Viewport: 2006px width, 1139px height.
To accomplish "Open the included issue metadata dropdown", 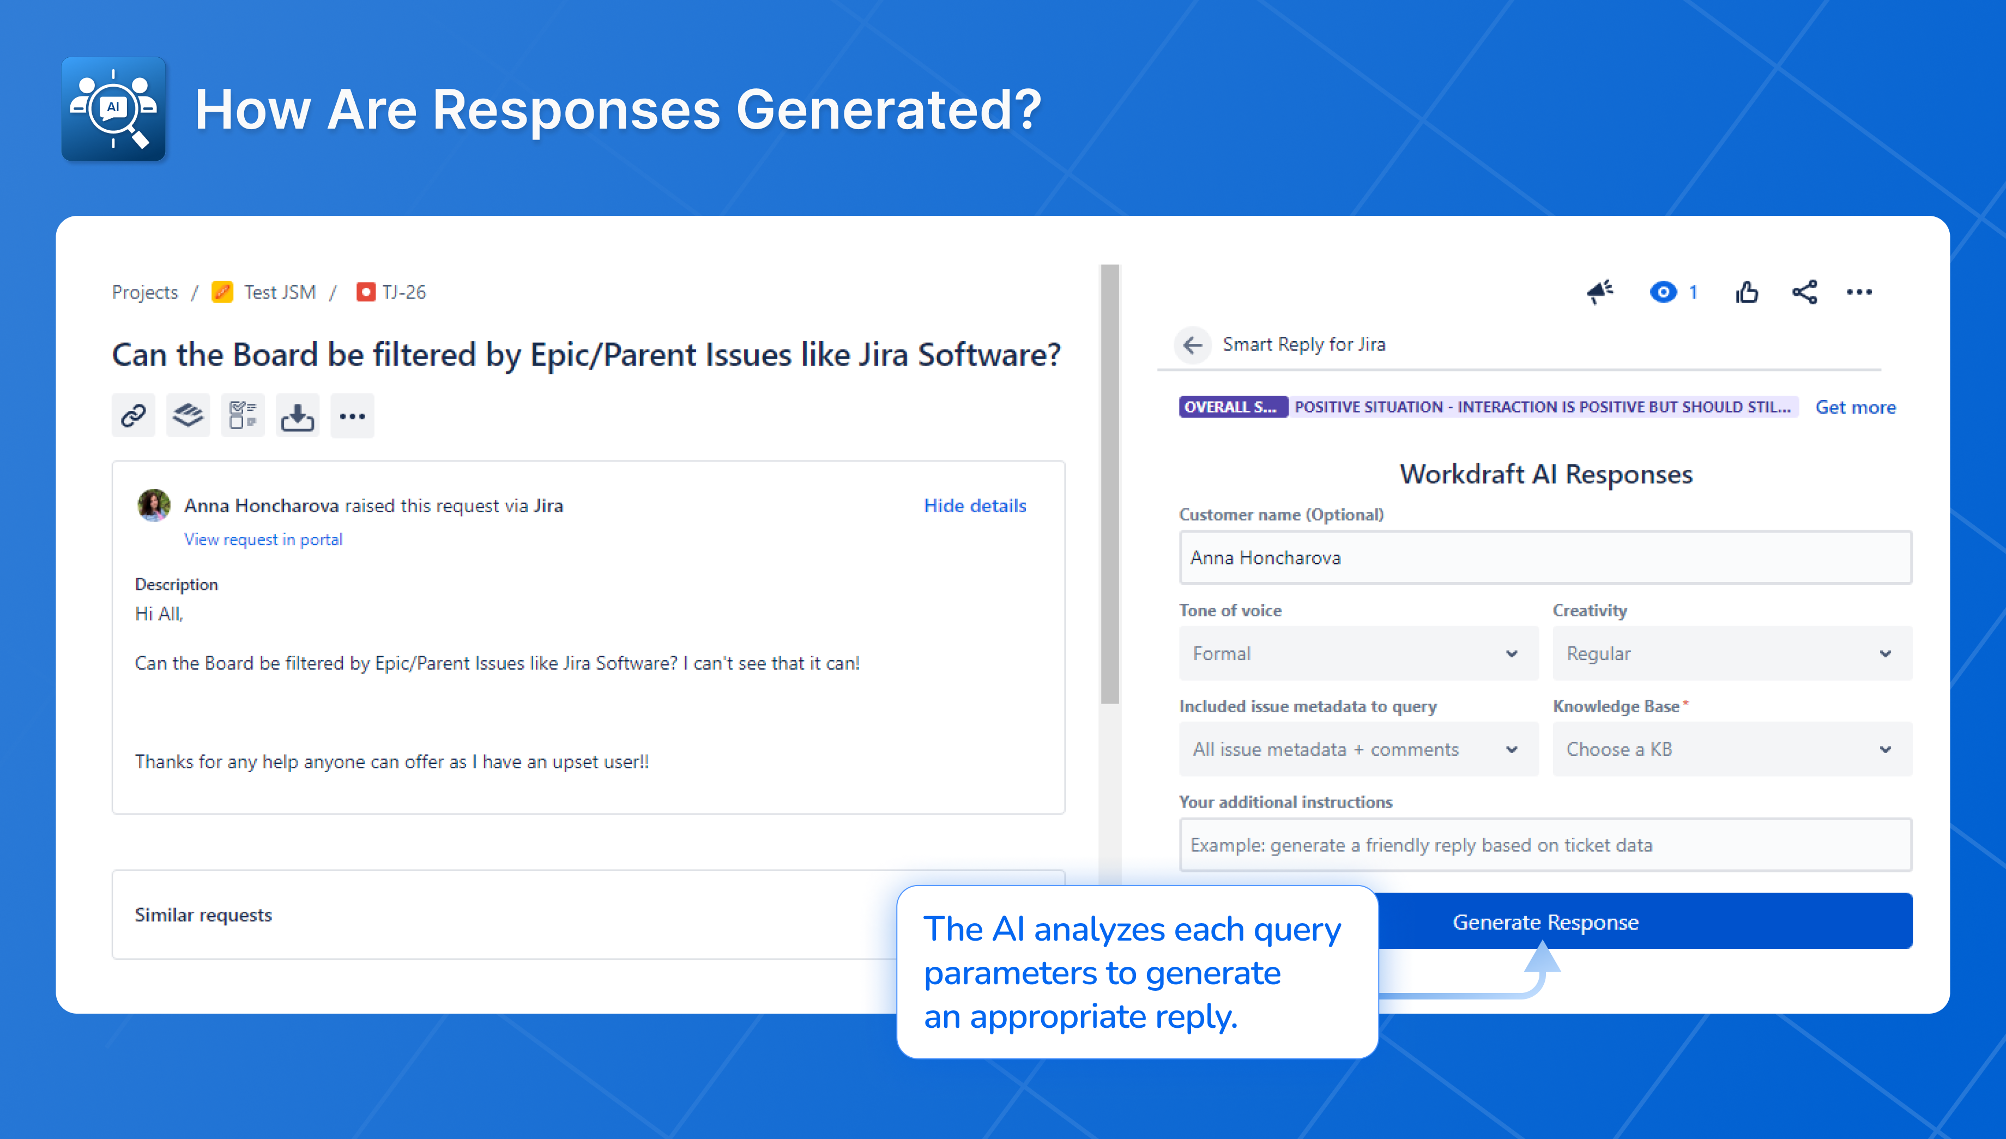I will pos(1357,749).
